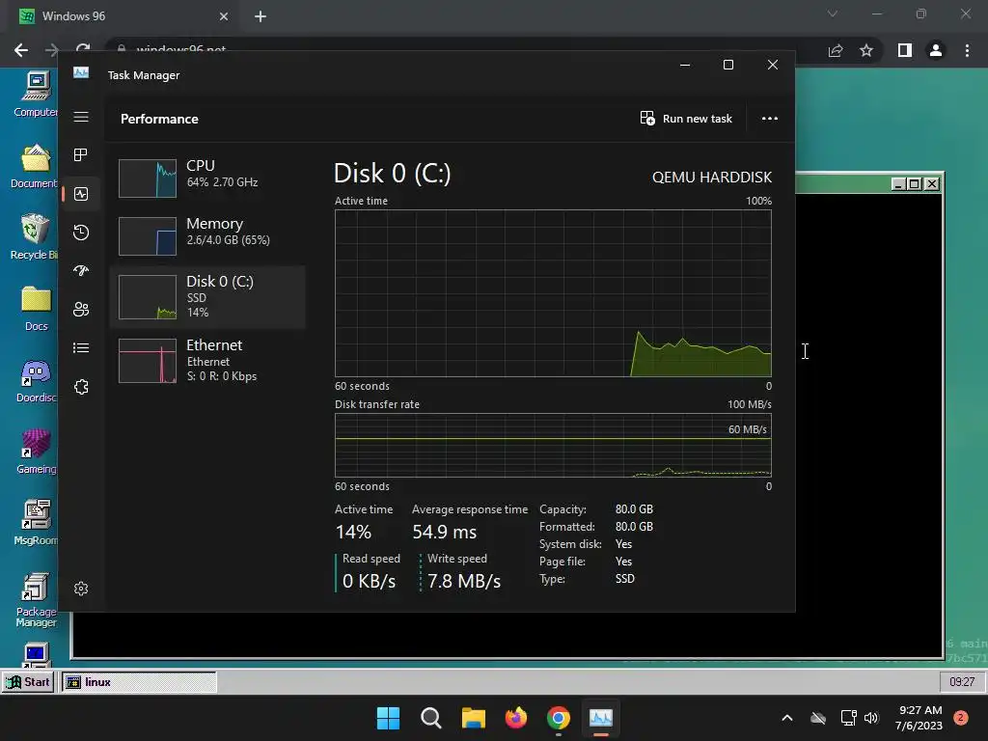Viewport: 988px width, 741px height.
Task: Open Windows 11 Start menu
Action: (x=388, y=718)
